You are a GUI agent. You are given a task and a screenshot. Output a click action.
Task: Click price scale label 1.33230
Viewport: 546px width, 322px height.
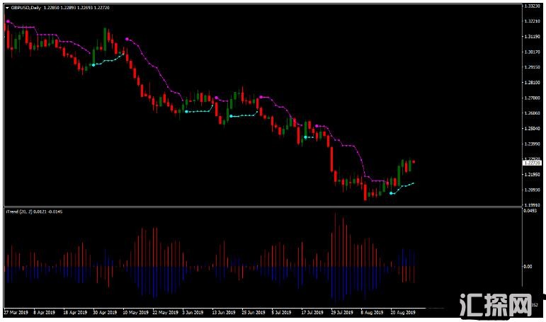coord(533,6)
